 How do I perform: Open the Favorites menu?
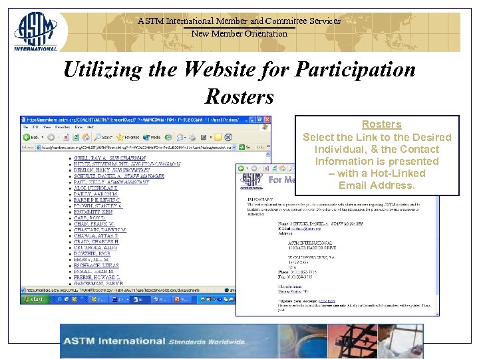(63, 127)
